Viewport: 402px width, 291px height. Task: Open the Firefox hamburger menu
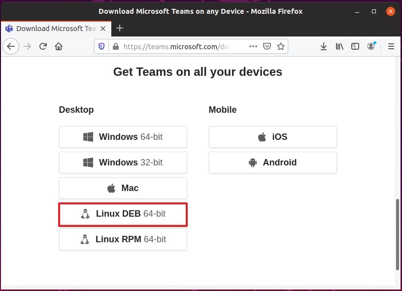(x=391, y=46)
